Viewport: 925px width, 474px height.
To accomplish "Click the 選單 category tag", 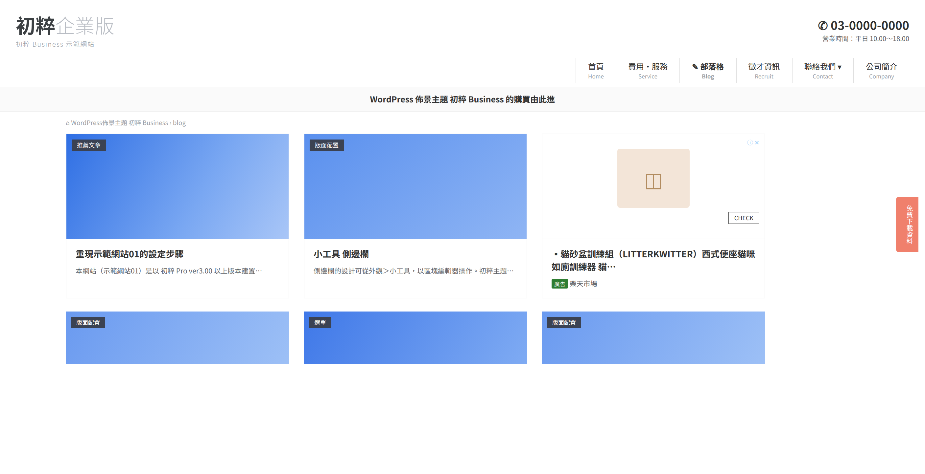I will click(x=320, y=322).
